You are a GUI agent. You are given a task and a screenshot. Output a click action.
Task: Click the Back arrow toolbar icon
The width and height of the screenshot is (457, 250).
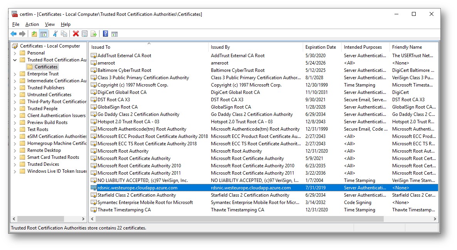13,34
